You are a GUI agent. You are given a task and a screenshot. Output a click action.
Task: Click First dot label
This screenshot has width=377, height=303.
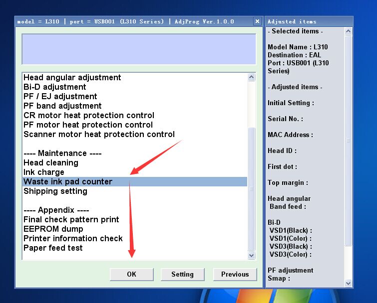(282, 167)
